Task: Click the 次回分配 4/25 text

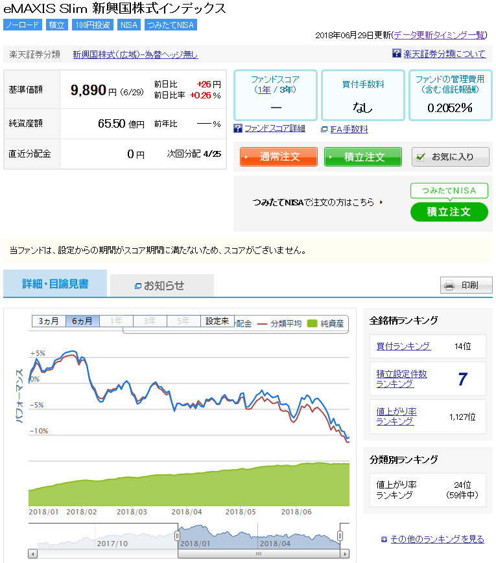Action: tap(194, 154)
